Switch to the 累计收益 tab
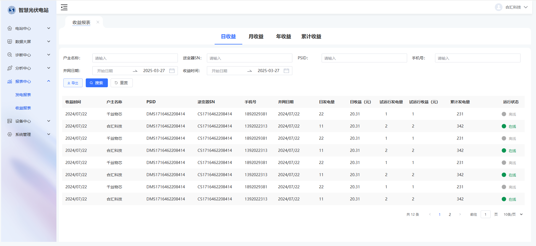The height and width of the screenshot is (246, 536). 311,36
